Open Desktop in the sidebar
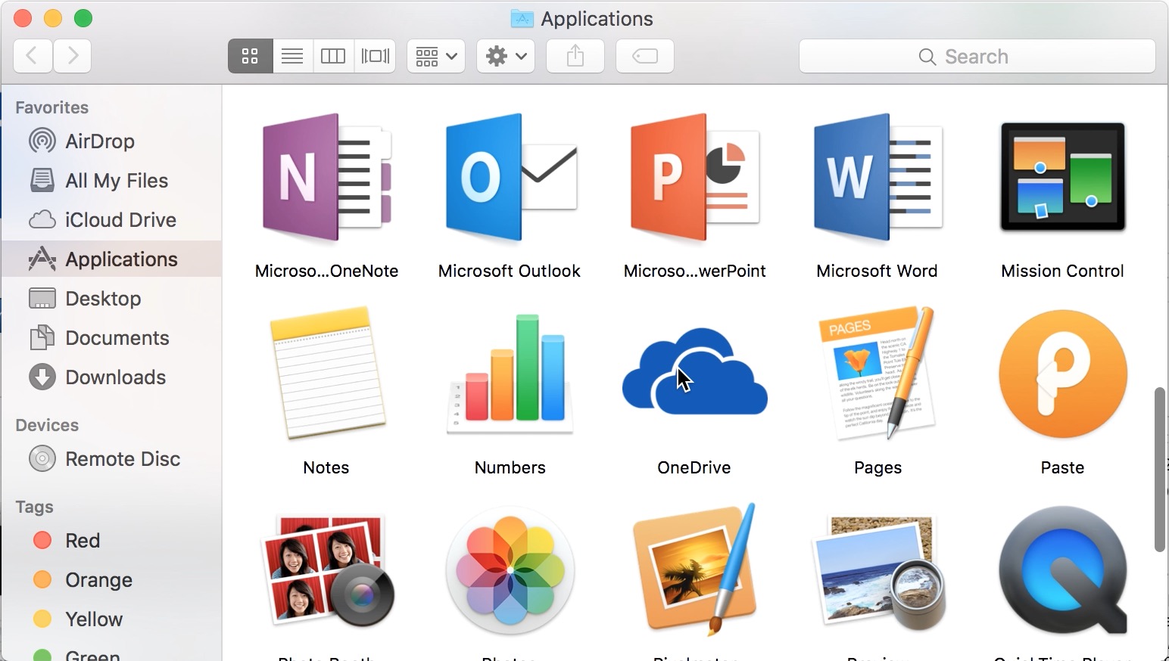Screen dimensions: 1169x661 111,299
